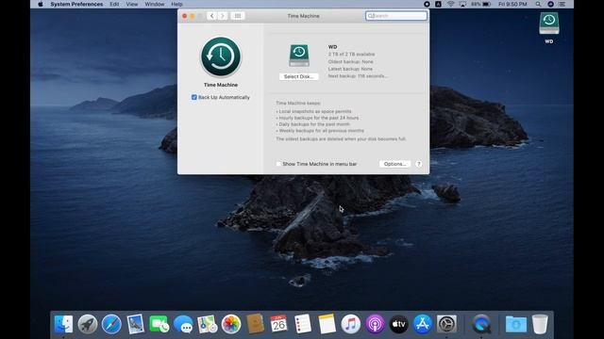Open Messages from the Dock
This screenshot has width=604, height=339.
[x=183, y=324]
